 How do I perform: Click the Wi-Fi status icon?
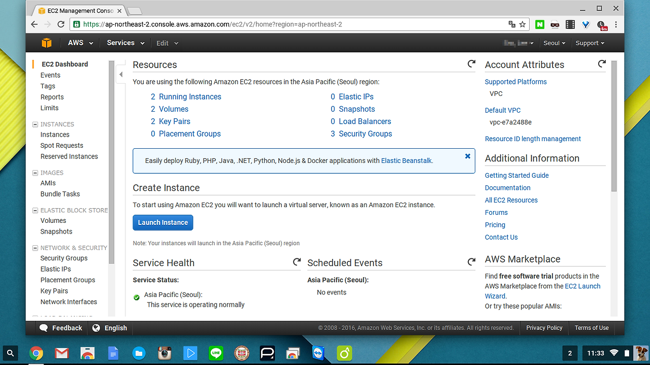pyautogui.click(x=614, y=353)
